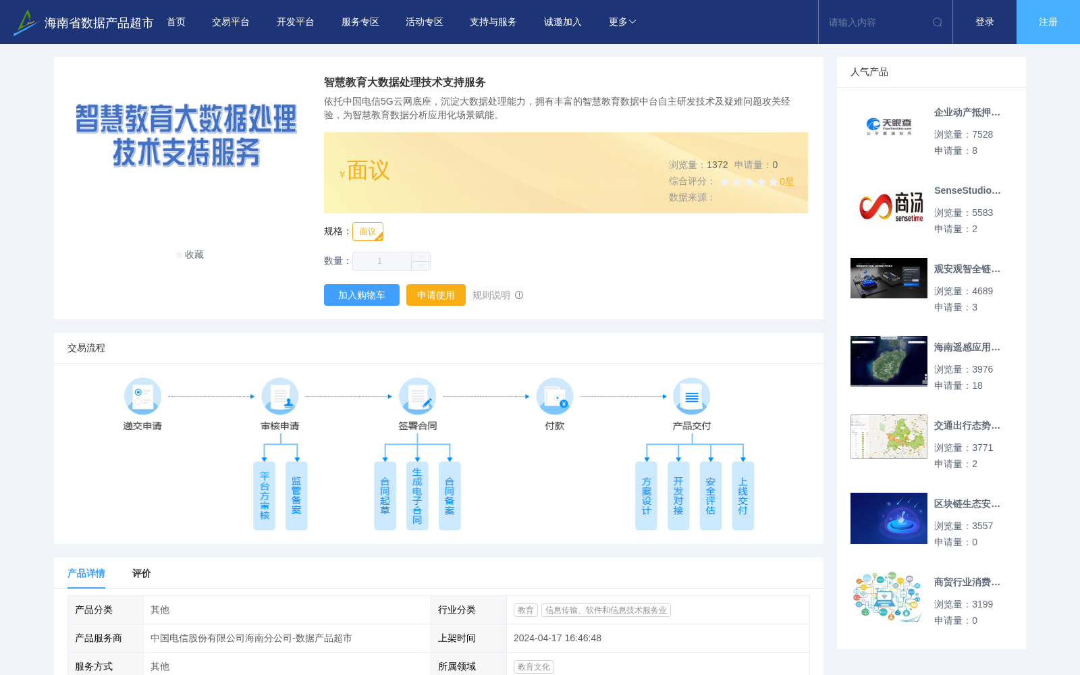1080x675 pixels.
Task: Click the 合同起草 sub-step box
Action: [385, 496]
